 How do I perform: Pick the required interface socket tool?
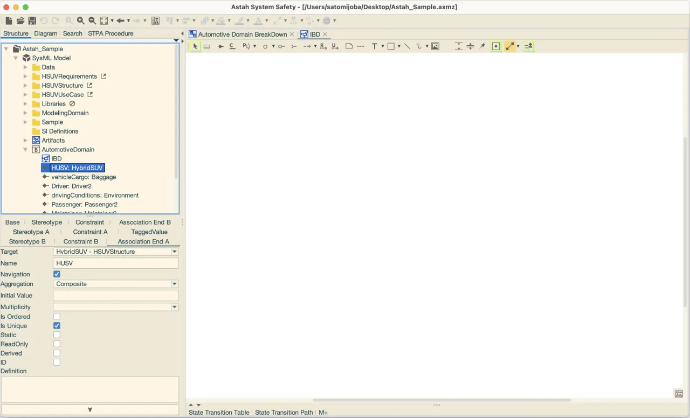[x=294, y=46]
